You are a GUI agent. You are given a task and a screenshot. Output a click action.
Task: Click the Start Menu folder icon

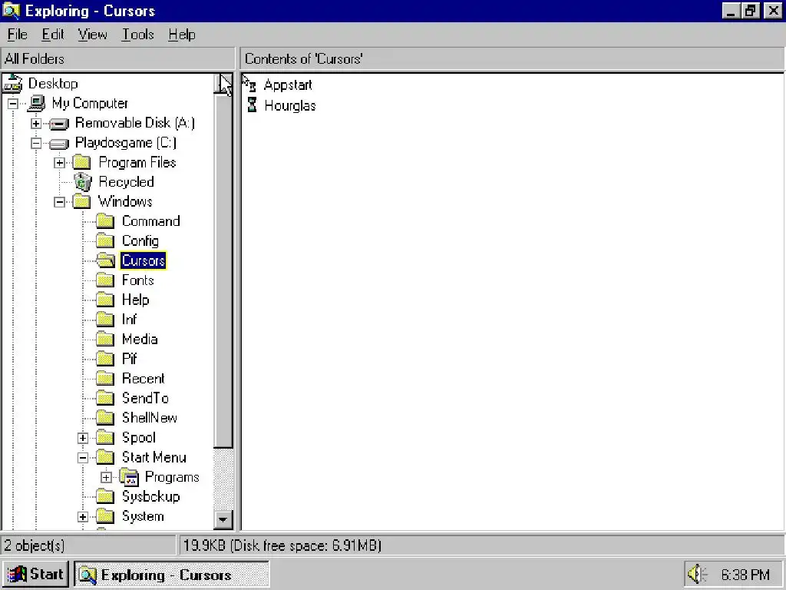click(x=105, y=457)
